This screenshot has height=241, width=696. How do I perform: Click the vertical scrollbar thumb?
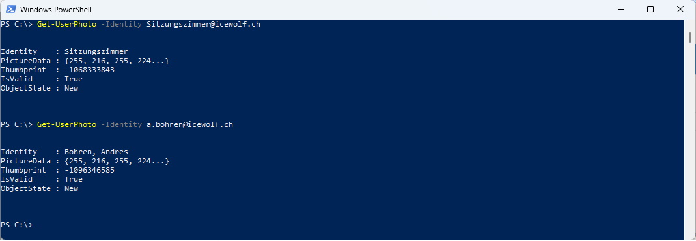(690, 36)
